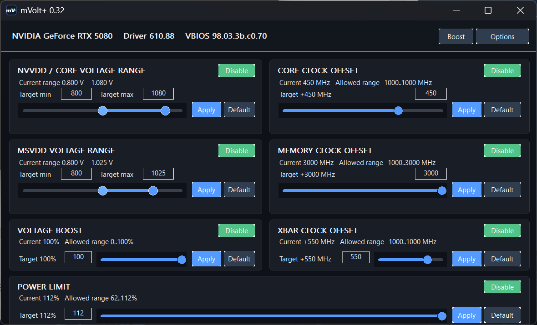This screenshot has height=325, width=537.
Task: Apply the XBAR Clock Offset
Action: tap(467, 259)
